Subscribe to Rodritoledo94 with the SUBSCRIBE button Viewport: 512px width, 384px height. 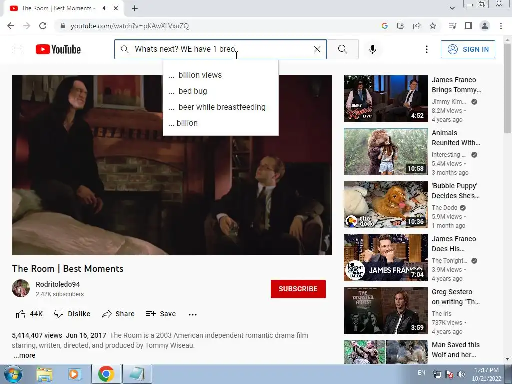coord(298,289)
